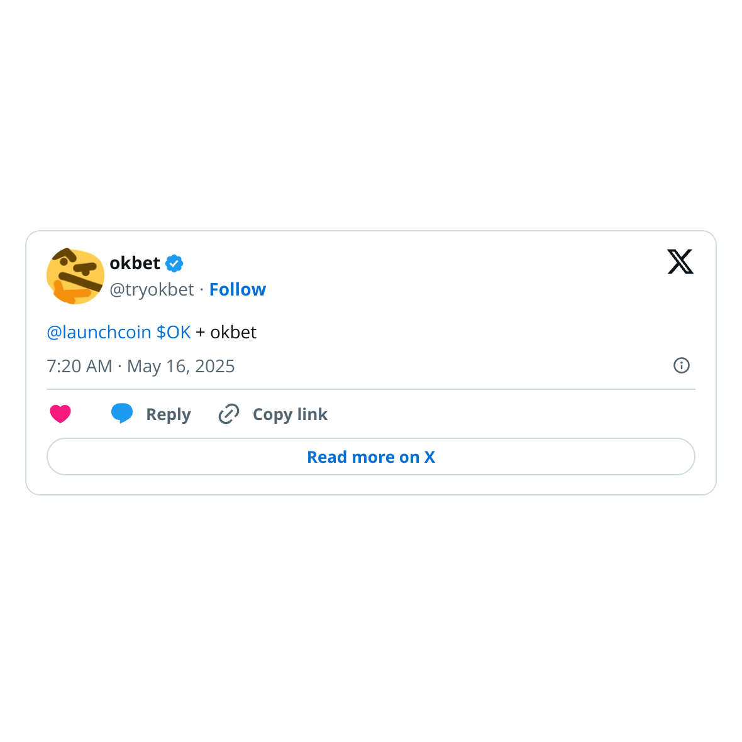Click the blue speech bubble reply icon
Image resolution: width=742 pixels, height=742 pixels.
coord(122,413)
